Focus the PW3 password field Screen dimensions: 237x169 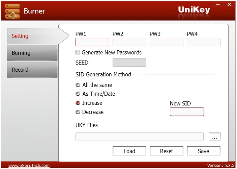[x=167, y=42]
